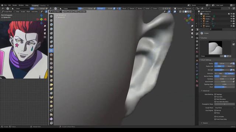Open the Material properties tab icon
The image size is (236, 132).
coord(197,81)
